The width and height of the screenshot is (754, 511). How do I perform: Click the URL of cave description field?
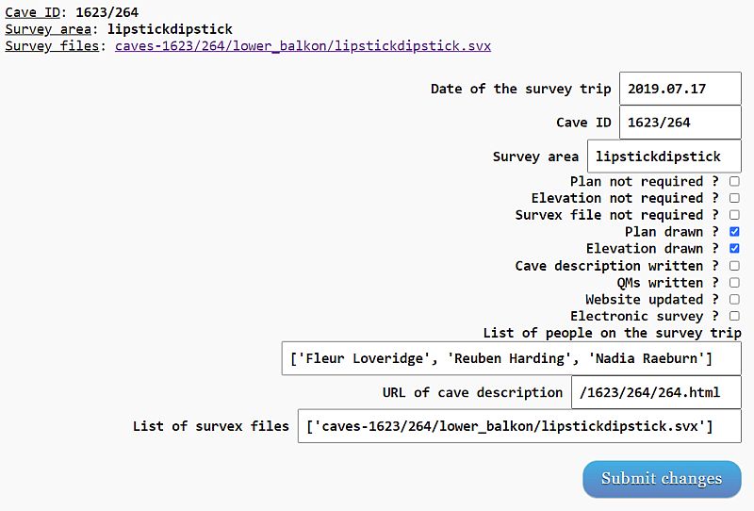(x=656, y=392)
